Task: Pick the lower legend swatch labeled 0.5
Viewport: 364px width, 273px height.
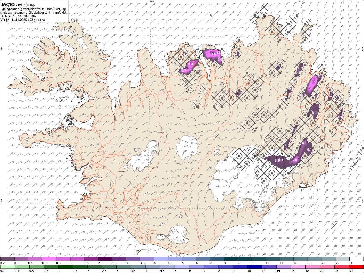Action: [x=36, y=267]
